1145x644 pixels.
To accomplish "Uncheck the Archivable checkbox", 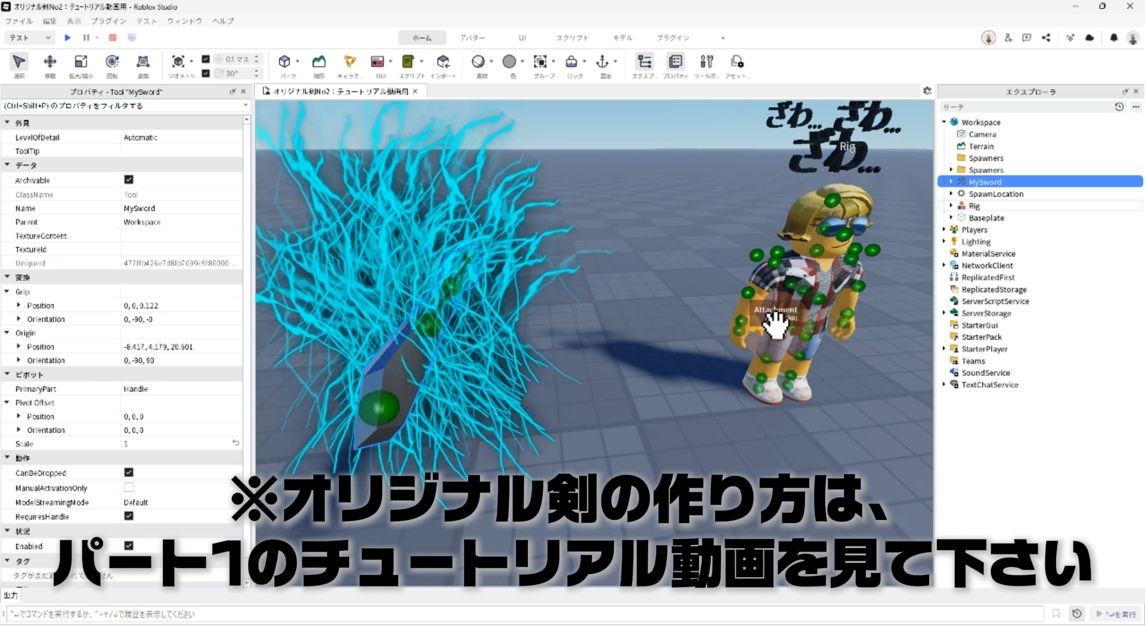I will click(129, 179).
